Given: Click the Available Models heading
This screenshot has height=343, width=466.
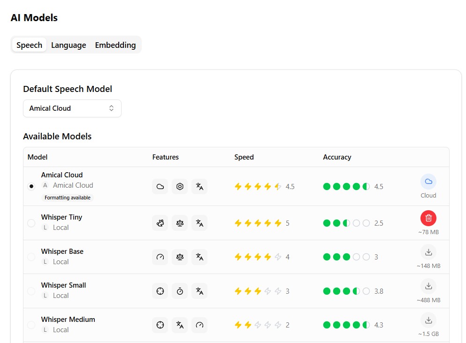Looking at the screenshot, I should [57, 137].
